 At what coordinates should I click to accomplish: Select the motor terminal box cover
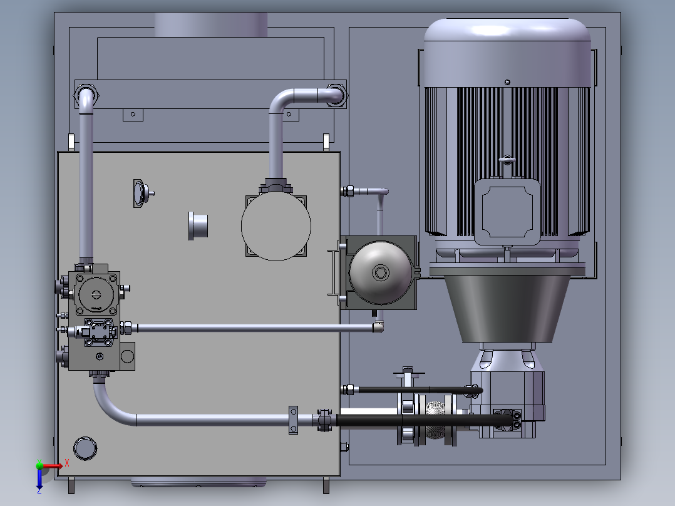pos(507,212)
